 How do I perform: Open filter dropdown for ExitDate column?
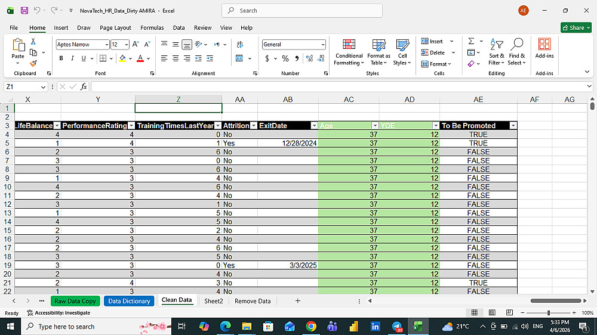coord(314,126)
